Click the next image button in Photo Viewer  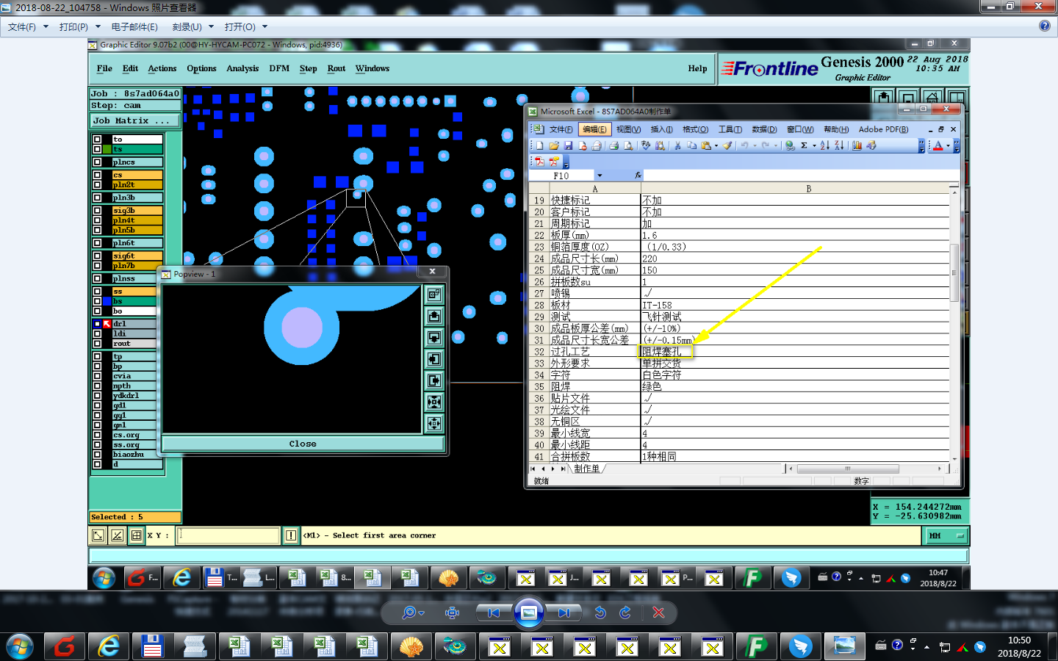[x=564, y=613]
